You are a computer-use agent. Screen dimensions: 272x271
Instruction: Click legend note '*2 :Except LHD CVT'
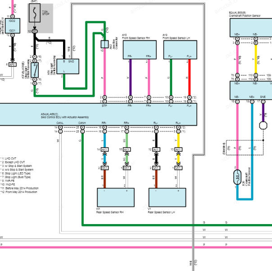click(13, 162)
